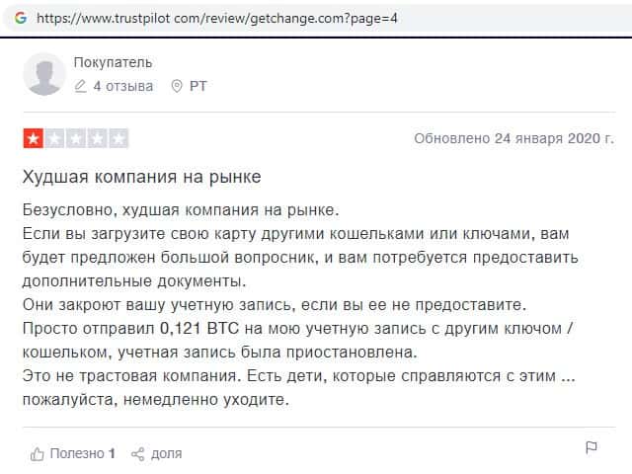Click the fourth gray rating star
632x474 pixels.
pos(97,138)
